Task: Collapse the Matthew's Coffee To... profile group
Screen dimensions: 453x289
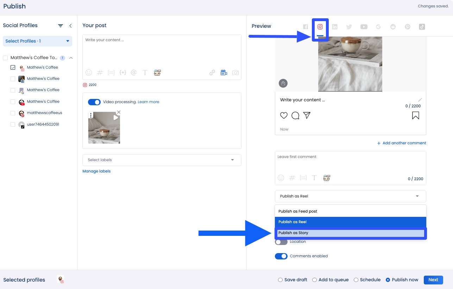Action: (x=71, y=57)
